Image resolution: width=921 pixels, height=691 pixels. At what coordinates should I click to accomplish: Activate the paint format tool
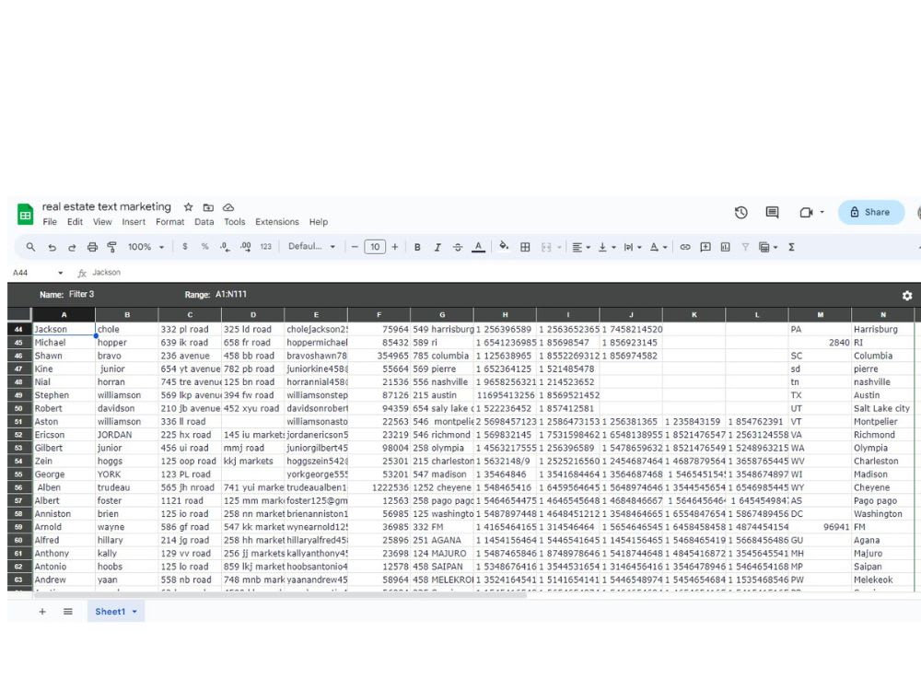point(111,247)
